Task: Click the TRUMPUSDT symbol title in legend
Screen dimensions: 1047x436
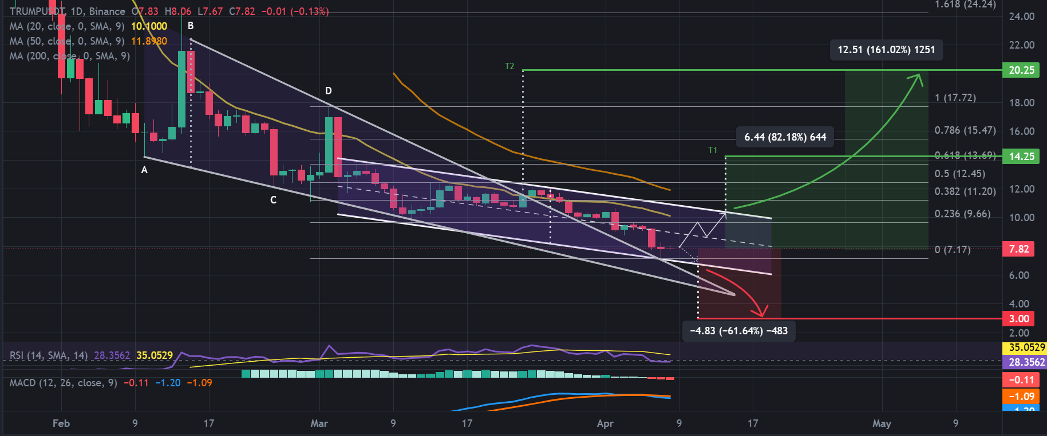Action: point(37,11)
